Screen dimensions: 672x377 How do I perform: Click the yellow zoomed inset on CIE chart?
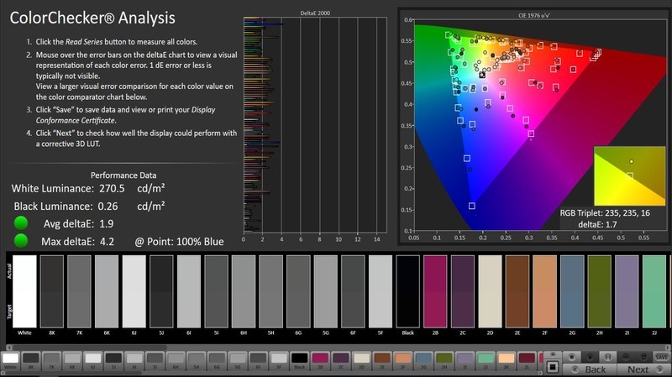point(628,175)
